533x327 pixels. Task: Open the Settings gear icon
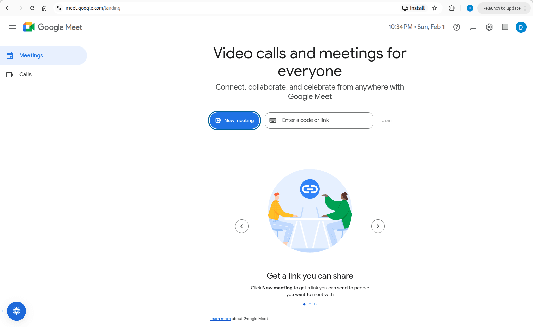[489, 27]
